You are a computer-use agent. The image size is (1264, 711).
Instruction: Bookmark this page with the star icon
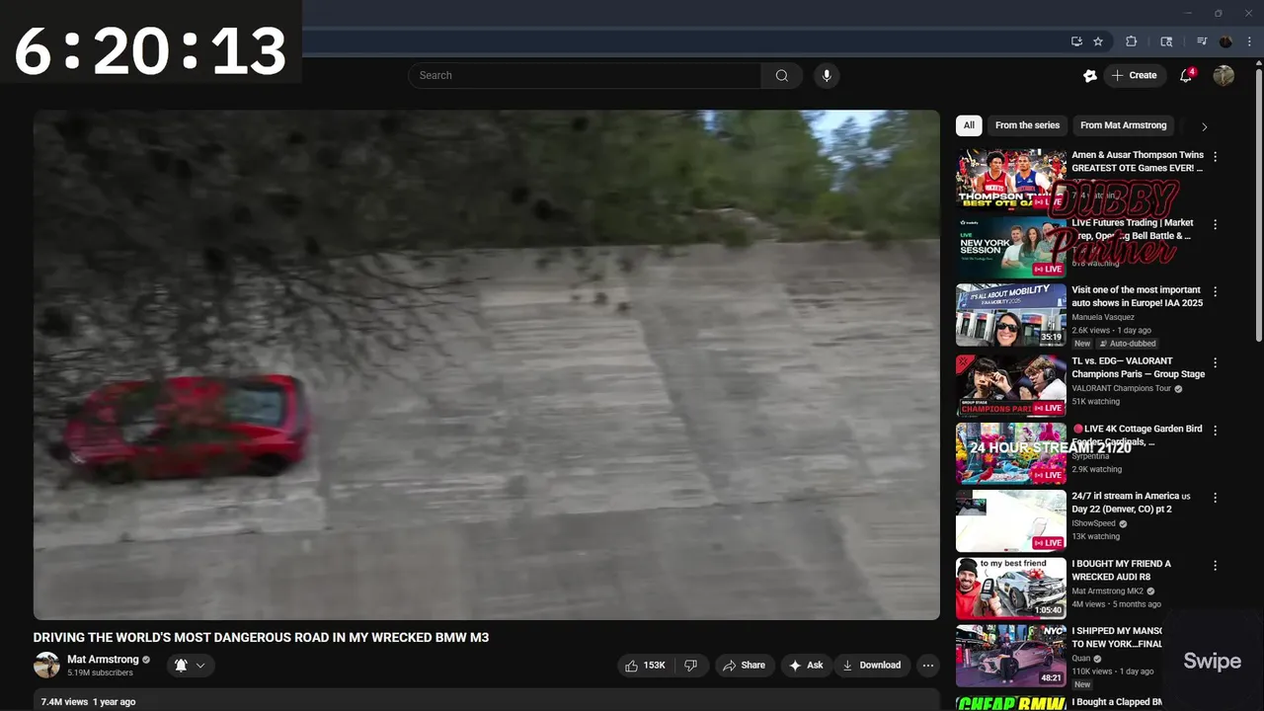click(1098, 41)
